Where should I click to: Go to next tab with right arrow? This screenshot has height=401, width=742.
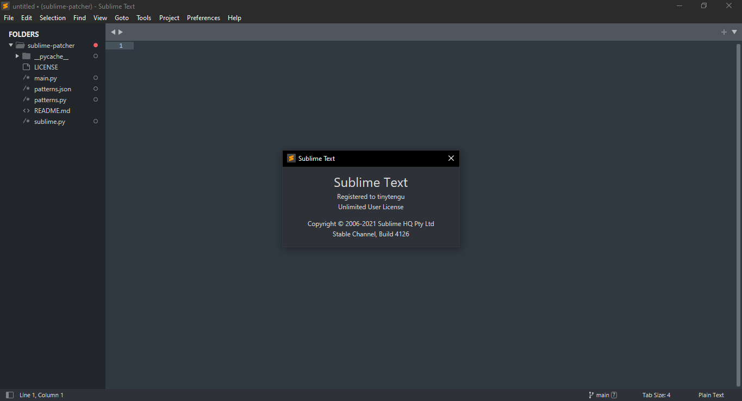pyautogui.click(x=121, y=32)
